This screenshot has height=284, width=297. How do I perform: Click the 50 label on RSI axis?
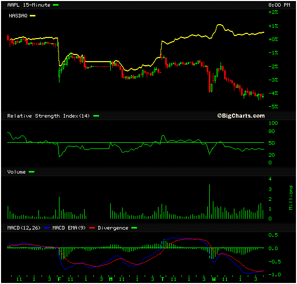[x=271, y=143]
